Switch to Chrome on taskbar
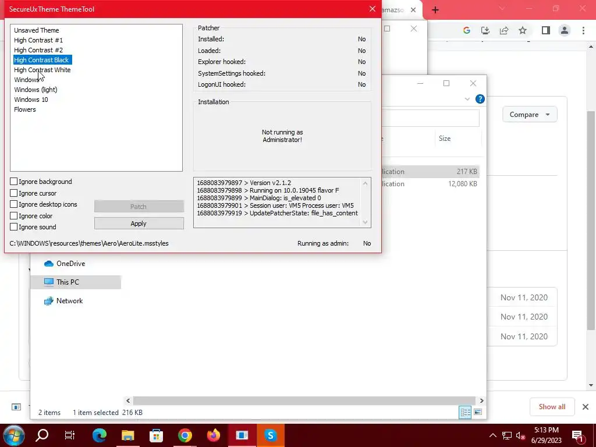The width and height of the screenshot is (596, 447). pos(185,435)
